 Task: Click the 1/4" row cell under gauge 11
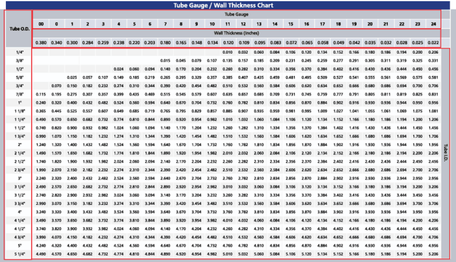pyautogui.click(x=227, y=52)
